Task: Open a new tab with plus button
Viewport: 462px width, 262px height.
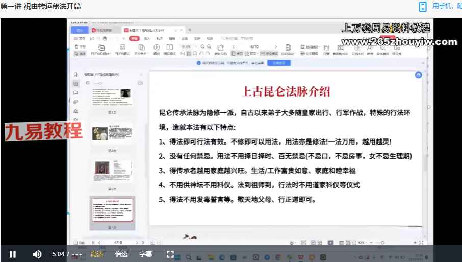Action: (190, 30)
